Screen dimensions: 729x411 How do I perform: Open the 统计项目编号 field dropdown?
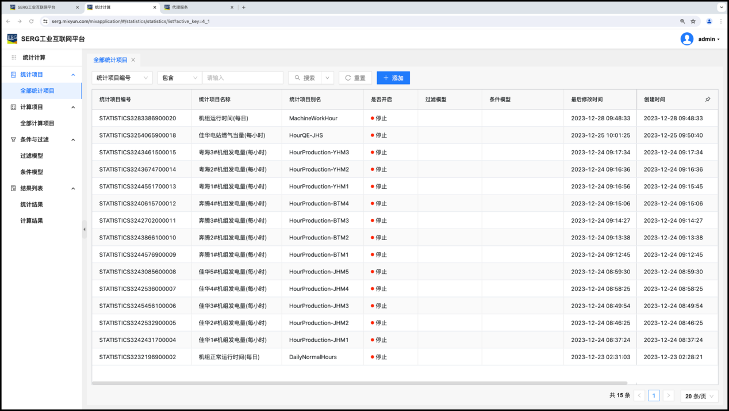coord(122,78)
